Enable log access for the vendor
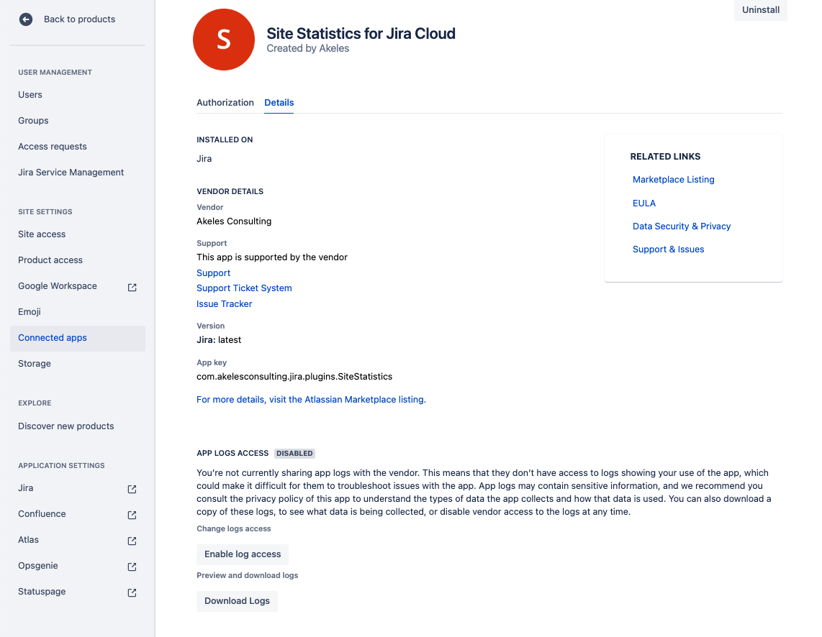822x637 pixels. (x=243, y=554)
